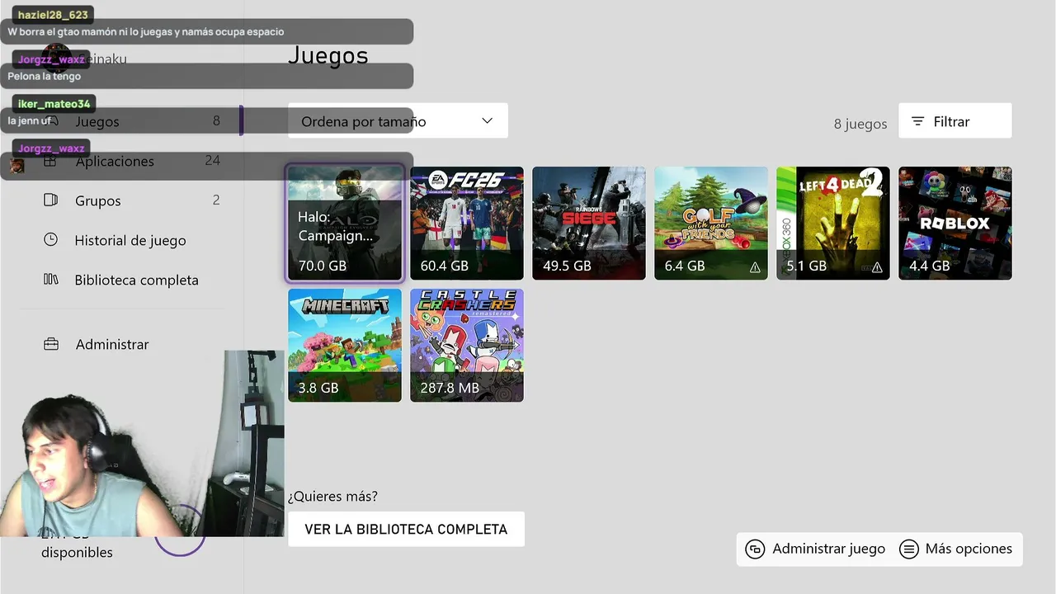Viewport: 1056px width, 594px height.
Task: Open the Rainbow Six Siege tile
Action: (589, 223)
